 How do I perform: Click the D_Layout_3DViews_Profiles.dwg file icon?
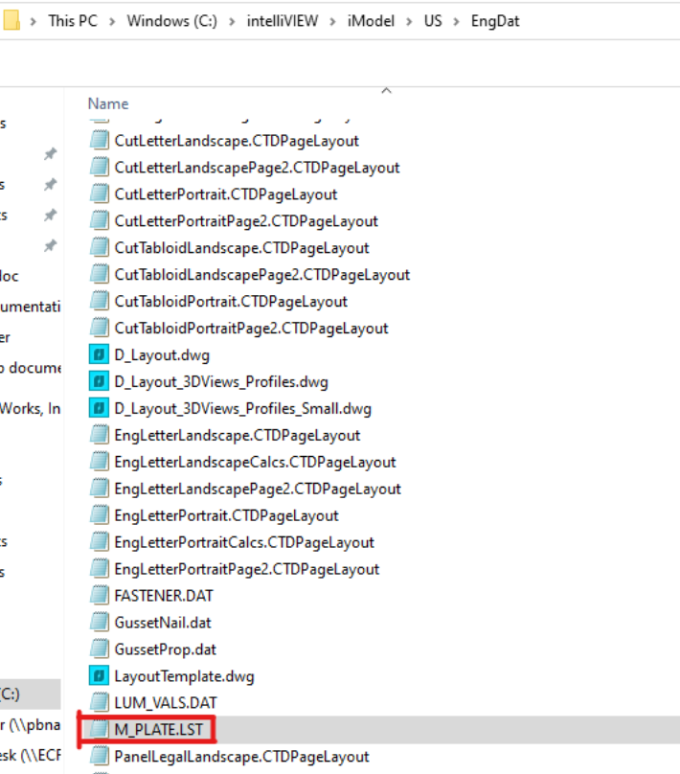coord(99,382)
